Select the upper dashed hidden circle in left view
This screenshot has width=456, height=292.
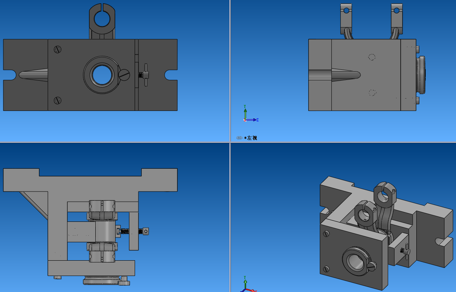pyautogui.click(x=372, y=57)
